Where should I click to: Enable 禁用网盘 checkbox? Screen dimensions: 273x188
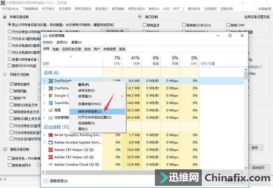point(12,91)
